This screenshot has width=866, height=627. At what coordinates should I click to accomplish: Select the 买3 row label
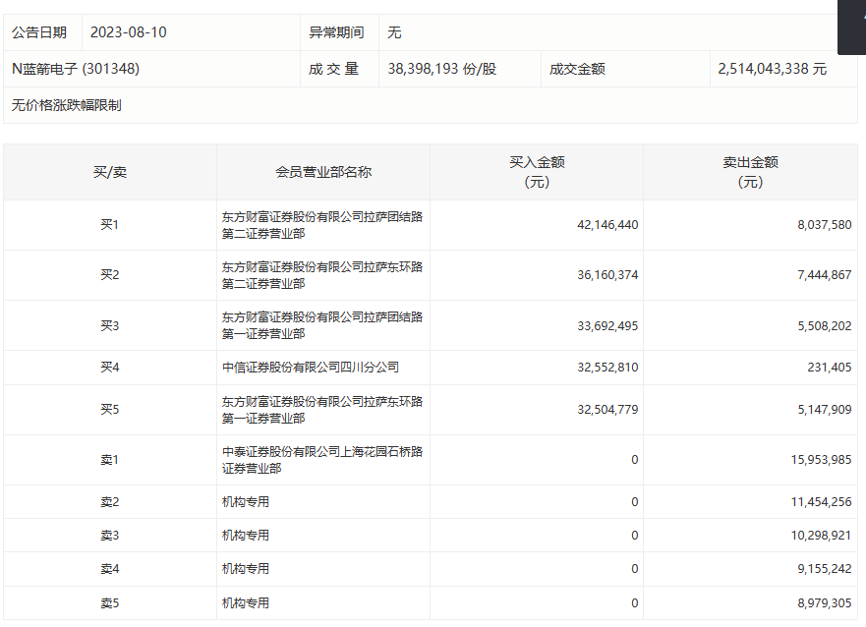point(110,325)
